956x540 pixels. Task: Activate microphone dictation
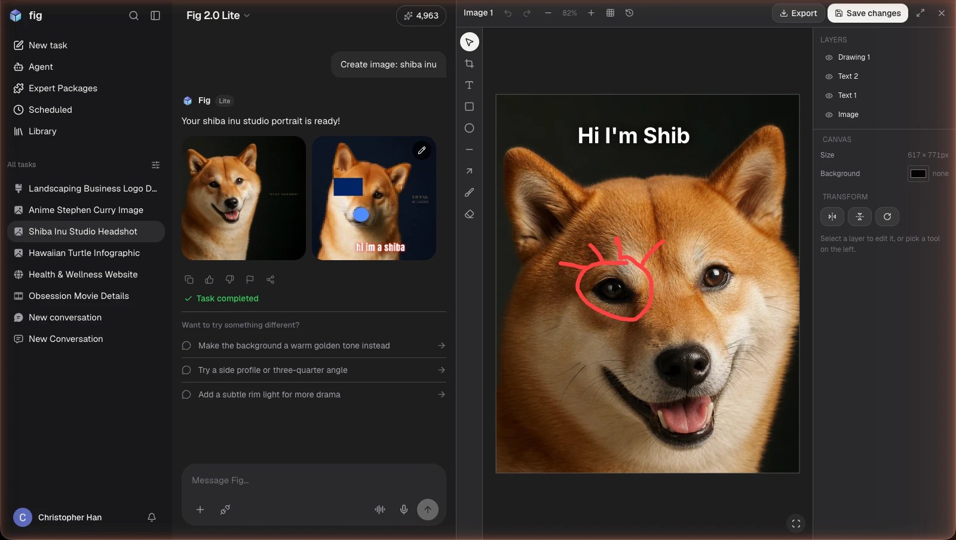point(404,510)
